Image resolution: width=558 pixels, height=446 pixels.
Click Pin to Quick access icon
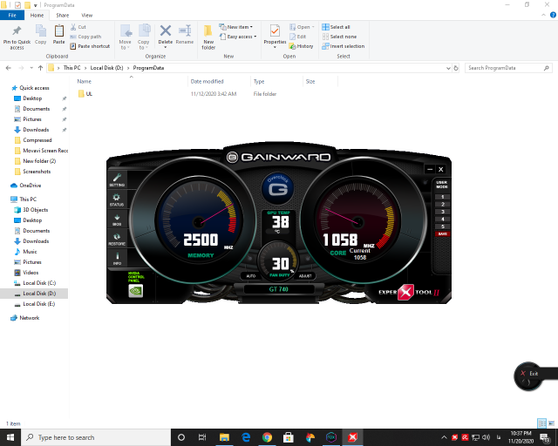pyautogui.click(x=17, y=37)
